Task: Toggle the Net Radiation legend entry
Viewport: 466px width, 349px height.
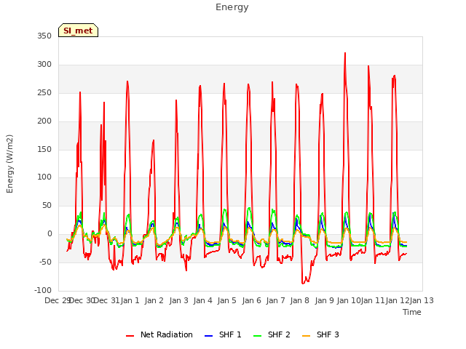Action: 159,334
